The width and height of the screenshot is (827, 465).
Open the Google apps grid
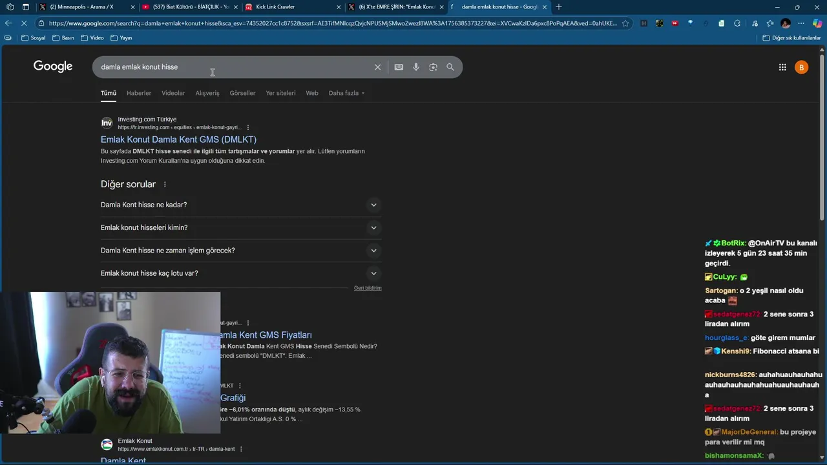click(x=782, y=67)
